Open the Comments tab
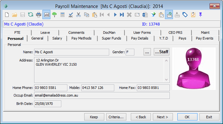 (76, 33)
